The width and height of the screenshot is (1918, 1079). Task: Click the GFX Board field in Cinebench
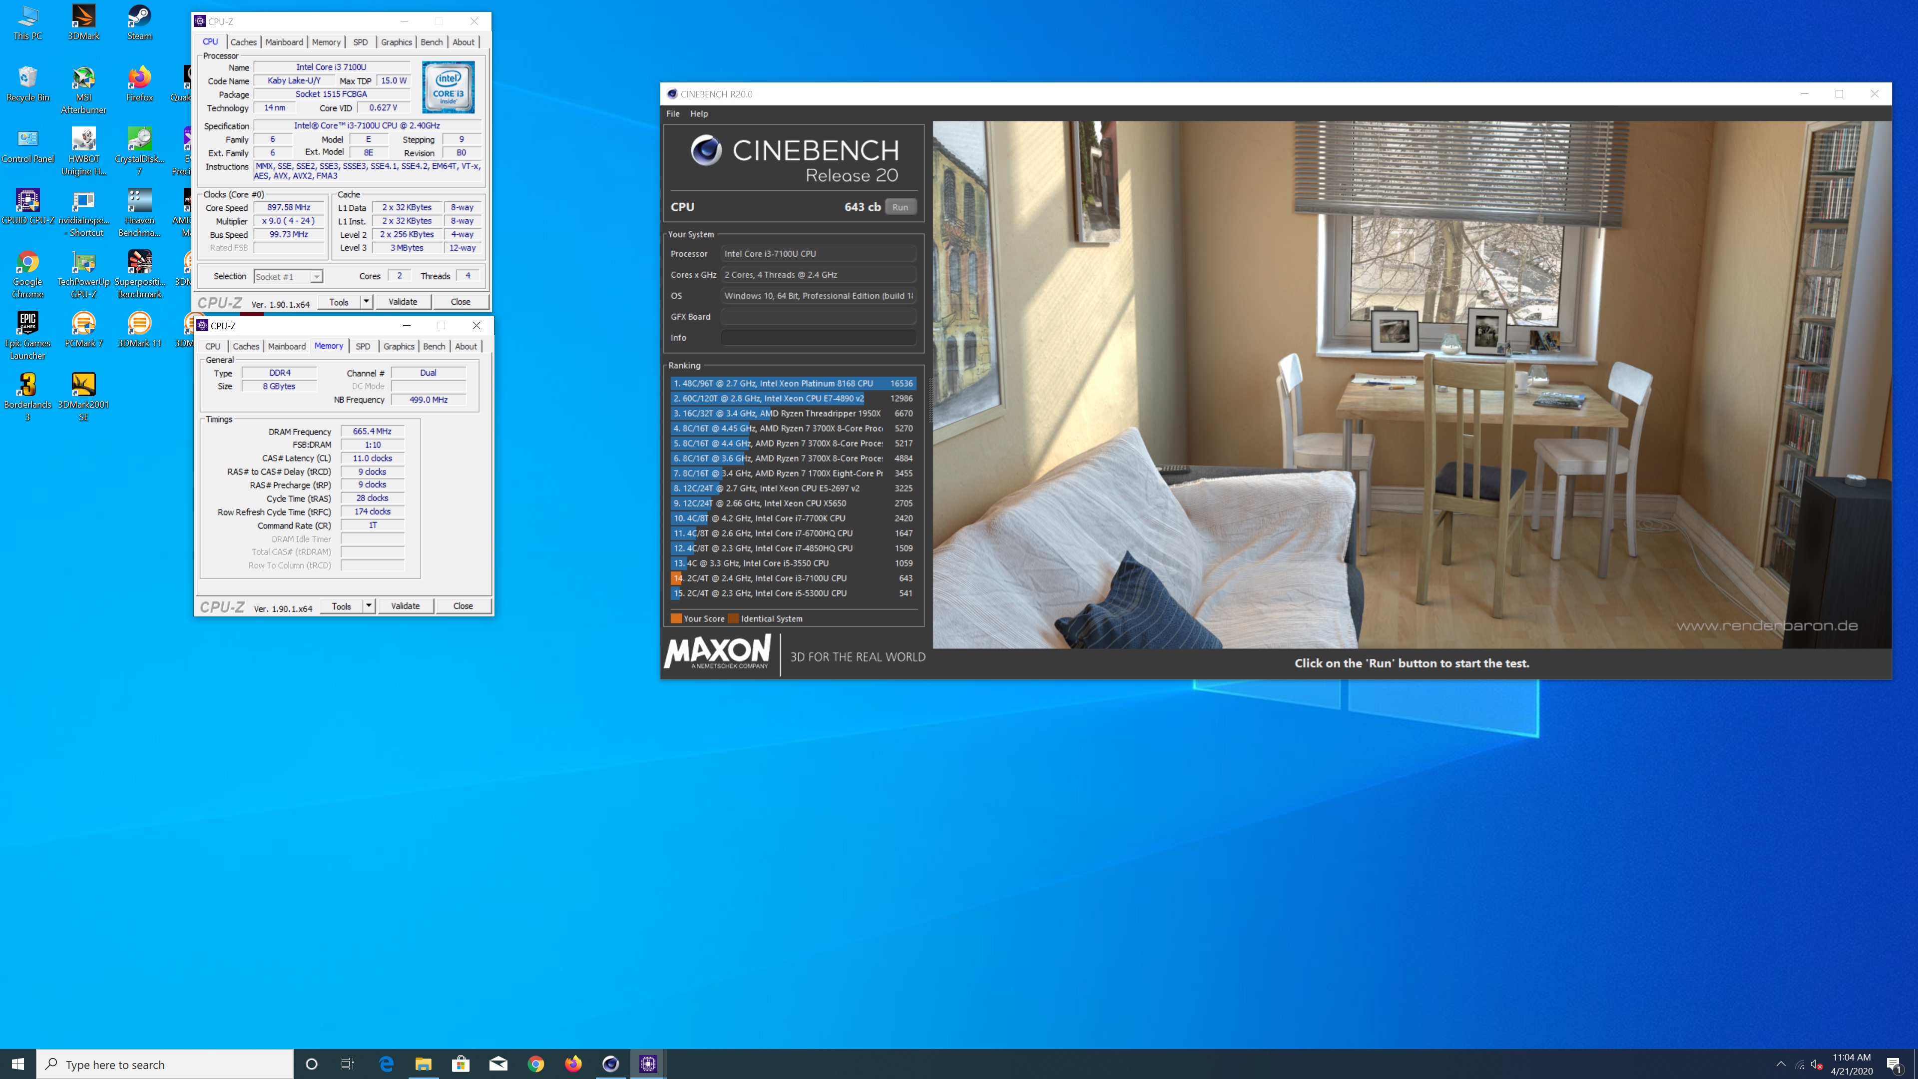click(x=818, y=317)
